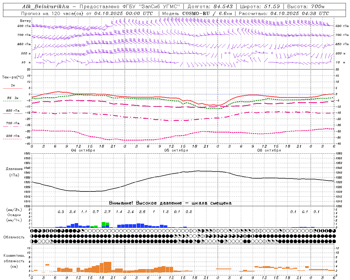Viewport: 350px width, 280px height.
Task: Click precipitation value 1.1
Action: tap(84, 212)
